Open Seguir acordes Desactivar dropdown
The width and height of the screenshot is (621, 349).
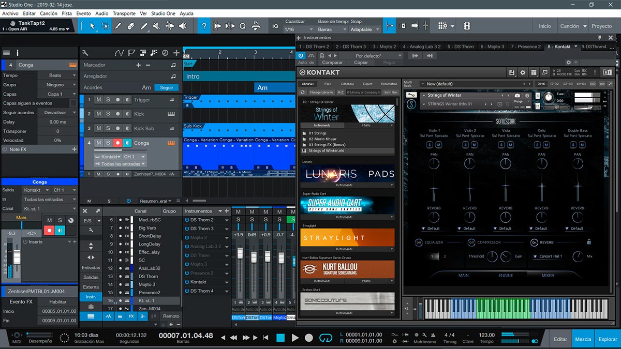pyautogui.click(x=57, y=113)
